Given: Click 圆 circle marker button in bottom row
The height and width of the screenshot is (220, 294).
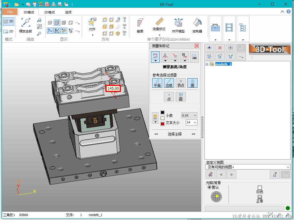Looking at the screenshot, I should tap(181, 97).
